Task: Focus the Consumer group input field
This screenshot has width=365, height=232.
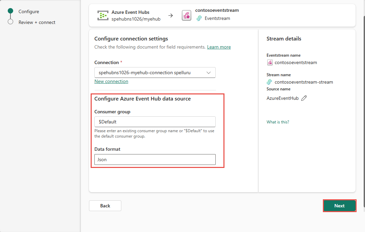Action: 155,122
